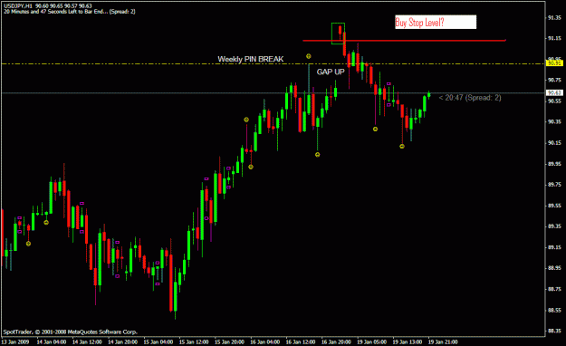Click the "14 Jan 20:00" time axis label

pyautogui.click(x=123, y=341)
